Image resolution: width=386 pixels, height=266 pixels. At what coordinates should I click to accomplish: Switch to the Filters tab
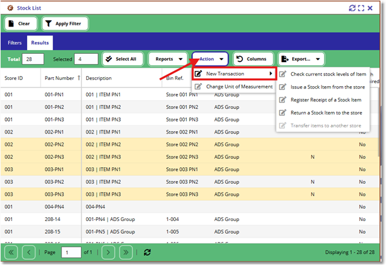pos(15,43)
